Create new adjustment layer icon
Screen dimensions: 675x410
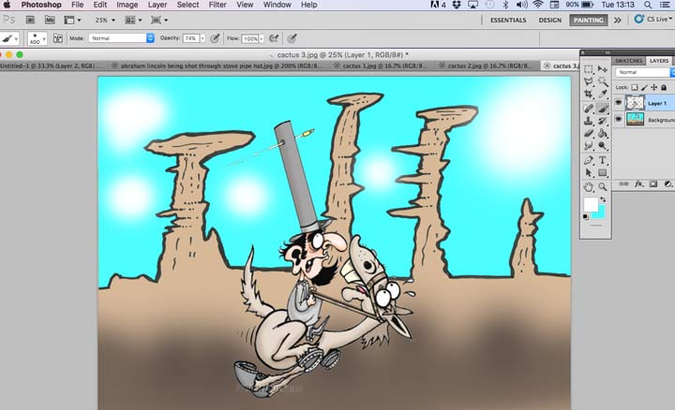(667, 184)
